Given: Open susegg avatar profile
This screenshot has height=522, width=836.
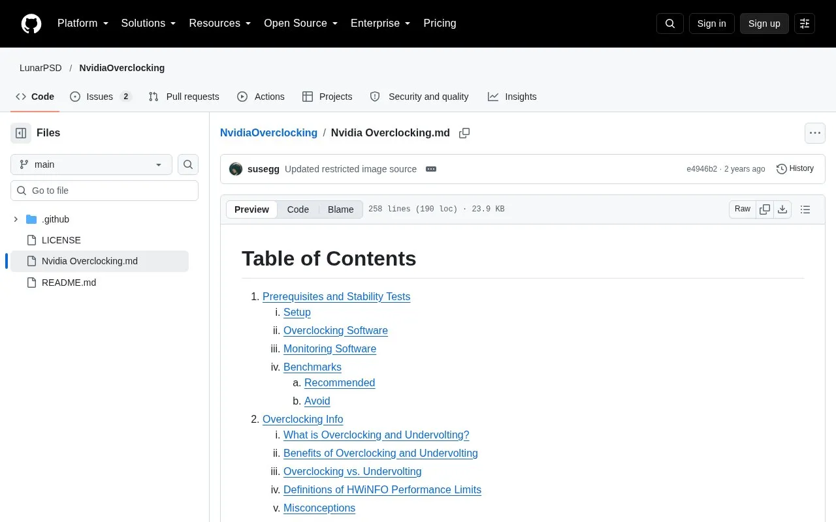Looking at the screenshot, I should (236, 169).
